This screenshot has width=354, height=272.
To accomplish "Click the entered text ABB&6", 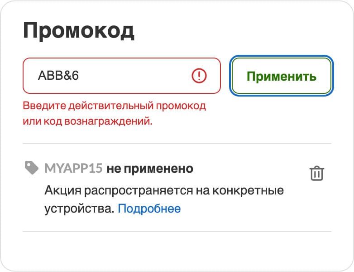I will coord(58,76).
